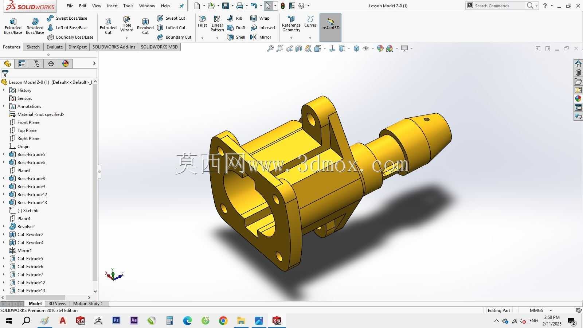Viewport: 583px width, 328px height.
Task: Select the Extruded Boss/Base tool
Action: click(13, 26)
